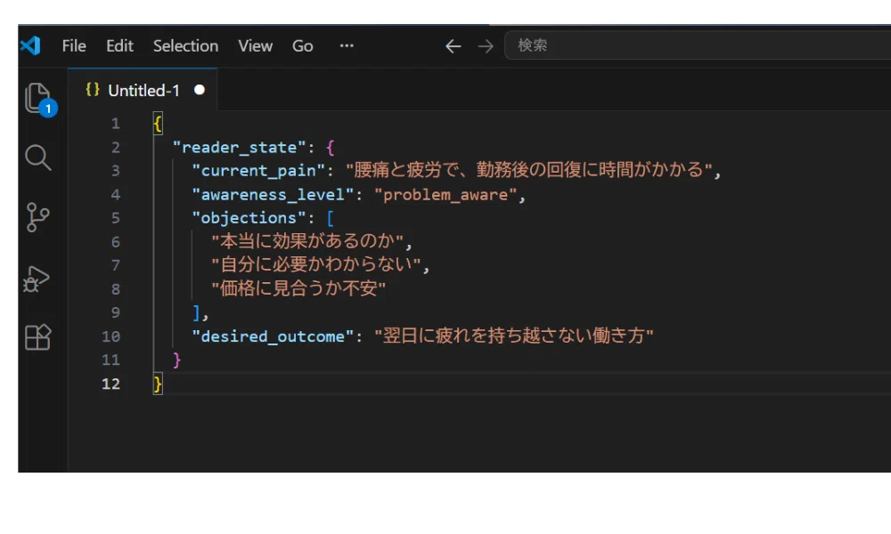Viewport: 891px width, 534px height.
Task: Click the string "価格に見合うか不安"
Action: pyautogui.click(x=298, y=288)
